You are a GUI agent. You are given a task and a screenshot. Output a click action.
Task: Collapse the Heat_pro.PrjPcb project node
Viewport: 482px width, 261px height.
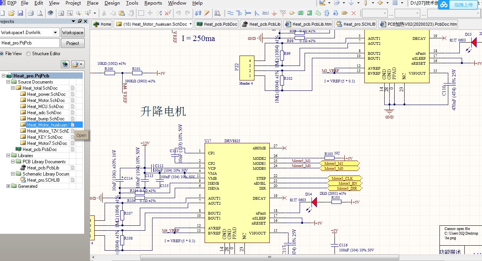point(4,76)
